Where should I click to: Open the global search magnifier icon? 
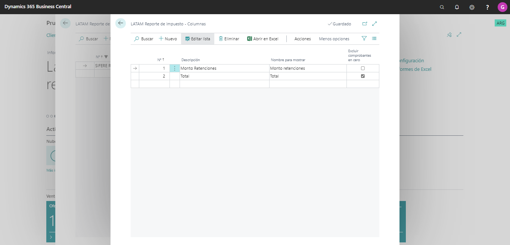coord(442,7)
